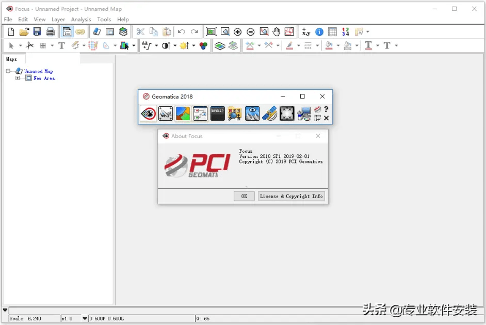486x325 pixels.
Task: Redo with the curved right arrow
Action: pos(195,31)
